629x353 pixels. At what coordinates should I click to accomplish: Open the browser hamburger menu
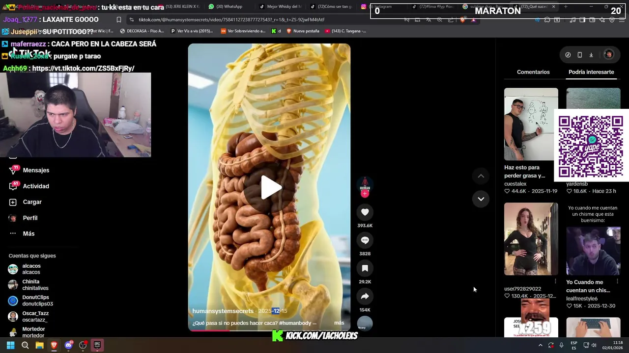(622, 20)
